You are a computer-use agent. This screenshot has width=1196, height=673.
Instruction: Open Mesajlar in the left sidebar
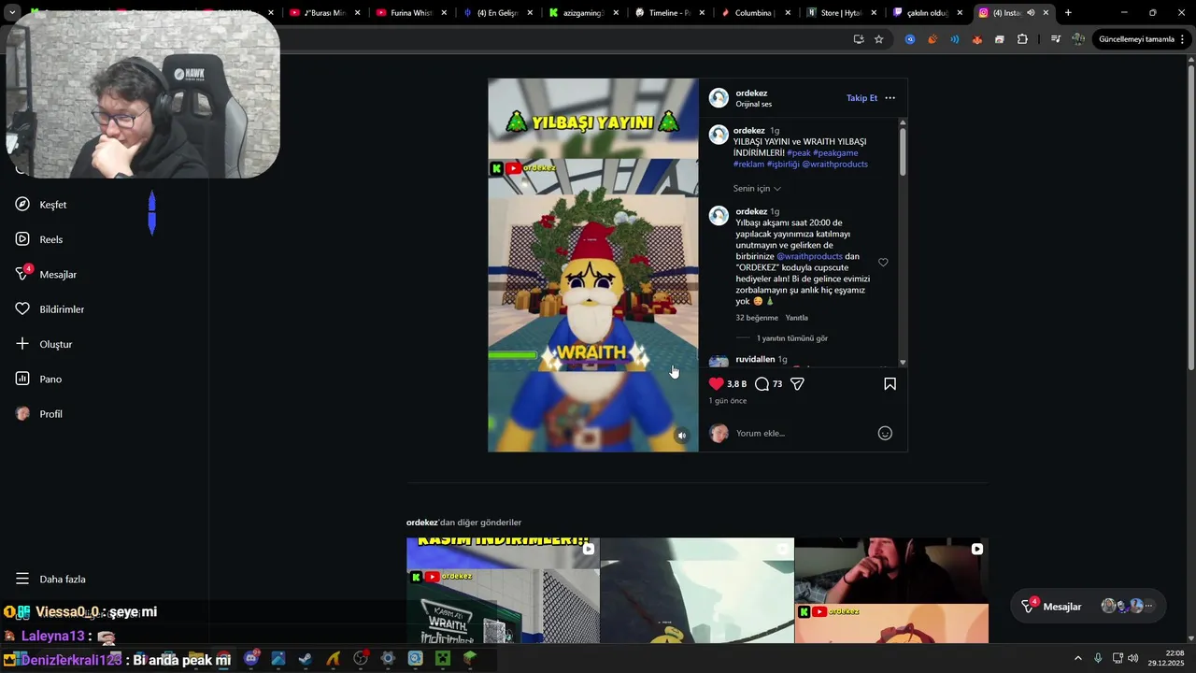(x=46, y=274)
